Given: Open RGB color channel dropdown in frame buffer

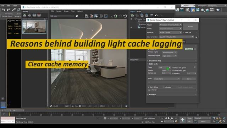Looking at the screenshot, I should [62, 16].
